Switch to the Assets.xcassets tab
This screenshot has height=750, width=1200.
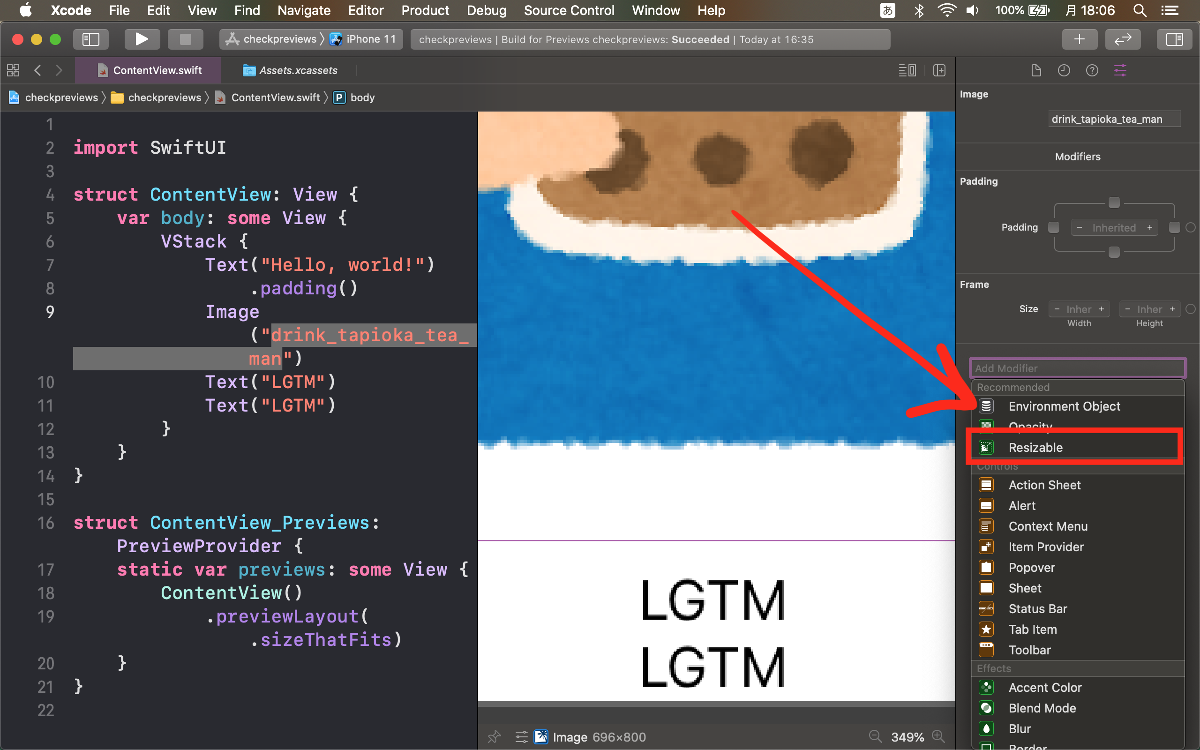point(298,70)
